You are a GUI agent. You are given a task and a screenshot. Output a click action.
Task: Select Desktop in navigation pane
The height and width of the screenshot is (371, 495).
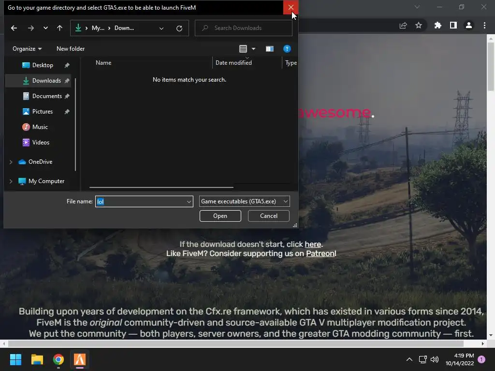(38, 65)
